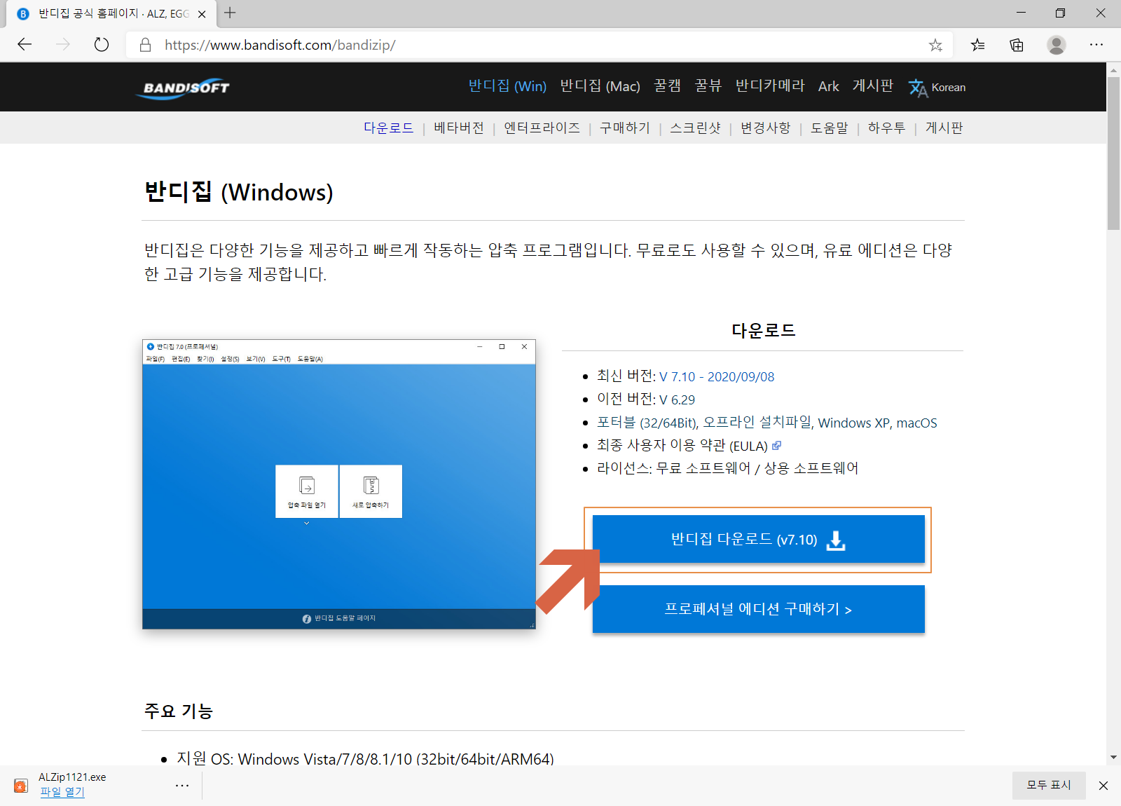Select 하우투 sub-menu tab
The height and width of the screenshot is (806, 1121).
(887, 128)
